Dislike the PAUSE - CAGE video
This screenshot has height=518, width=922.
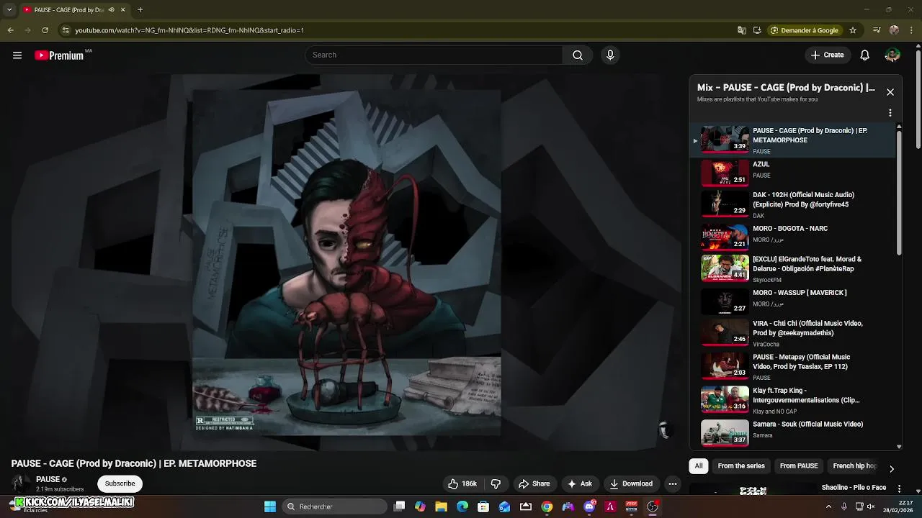point(496,484)
